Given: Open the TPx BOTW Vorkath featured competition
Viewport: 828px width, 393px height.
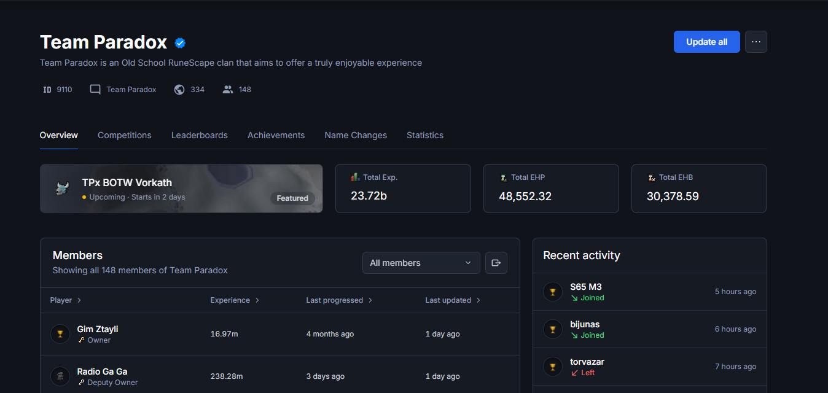Looking at the screenshot, I should [181, 189].
